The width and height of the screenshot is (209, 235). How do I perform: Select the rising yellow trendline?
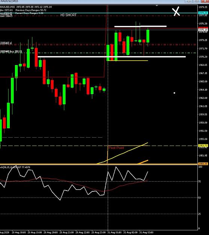tap(123, 153)
